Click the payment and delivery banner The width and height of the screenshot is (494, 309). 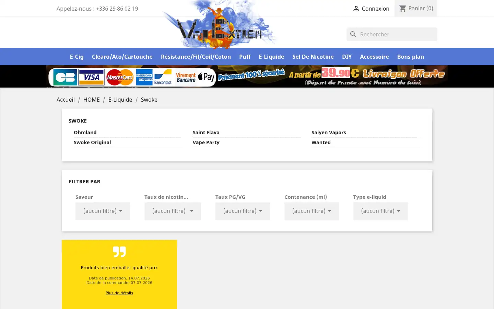(247, 76)
